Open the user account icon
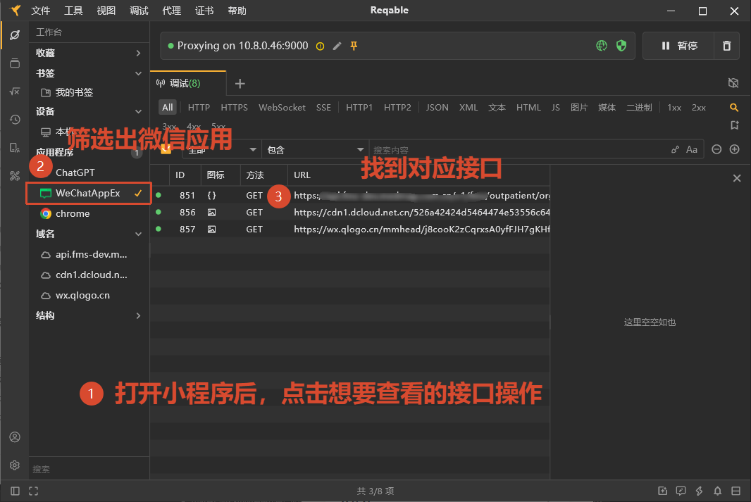 click(15, 437)
